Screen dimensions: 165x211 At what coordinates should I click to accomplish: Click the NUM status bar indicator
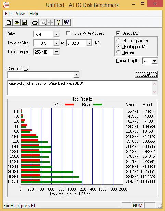point(138,206)
